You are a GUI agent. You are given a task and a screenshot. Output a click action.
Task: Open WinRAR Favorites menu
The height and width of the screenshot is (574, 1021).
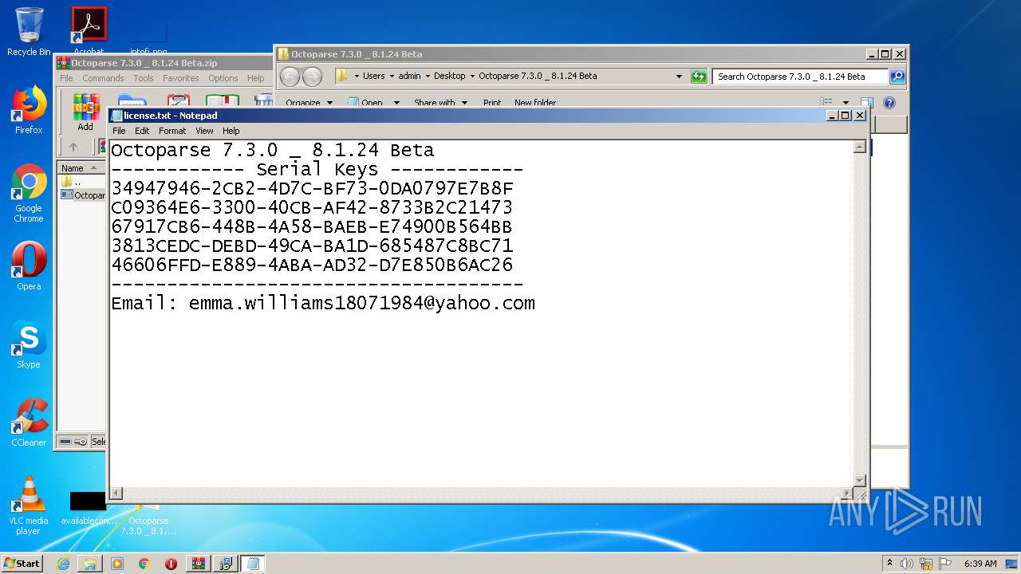181,78
